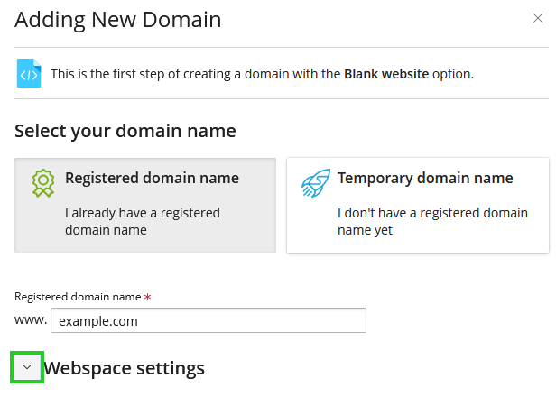
Task: Click "I don't have a registered domain" description
Action: (x=432, y=222)
